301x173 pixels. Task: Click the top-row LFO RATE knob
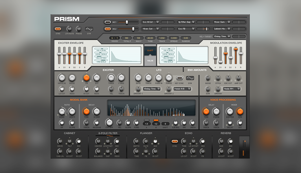[69, 29]
